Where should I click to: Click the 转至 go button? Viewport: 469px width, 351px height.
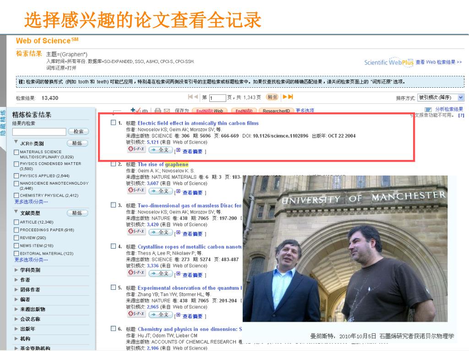272,97
